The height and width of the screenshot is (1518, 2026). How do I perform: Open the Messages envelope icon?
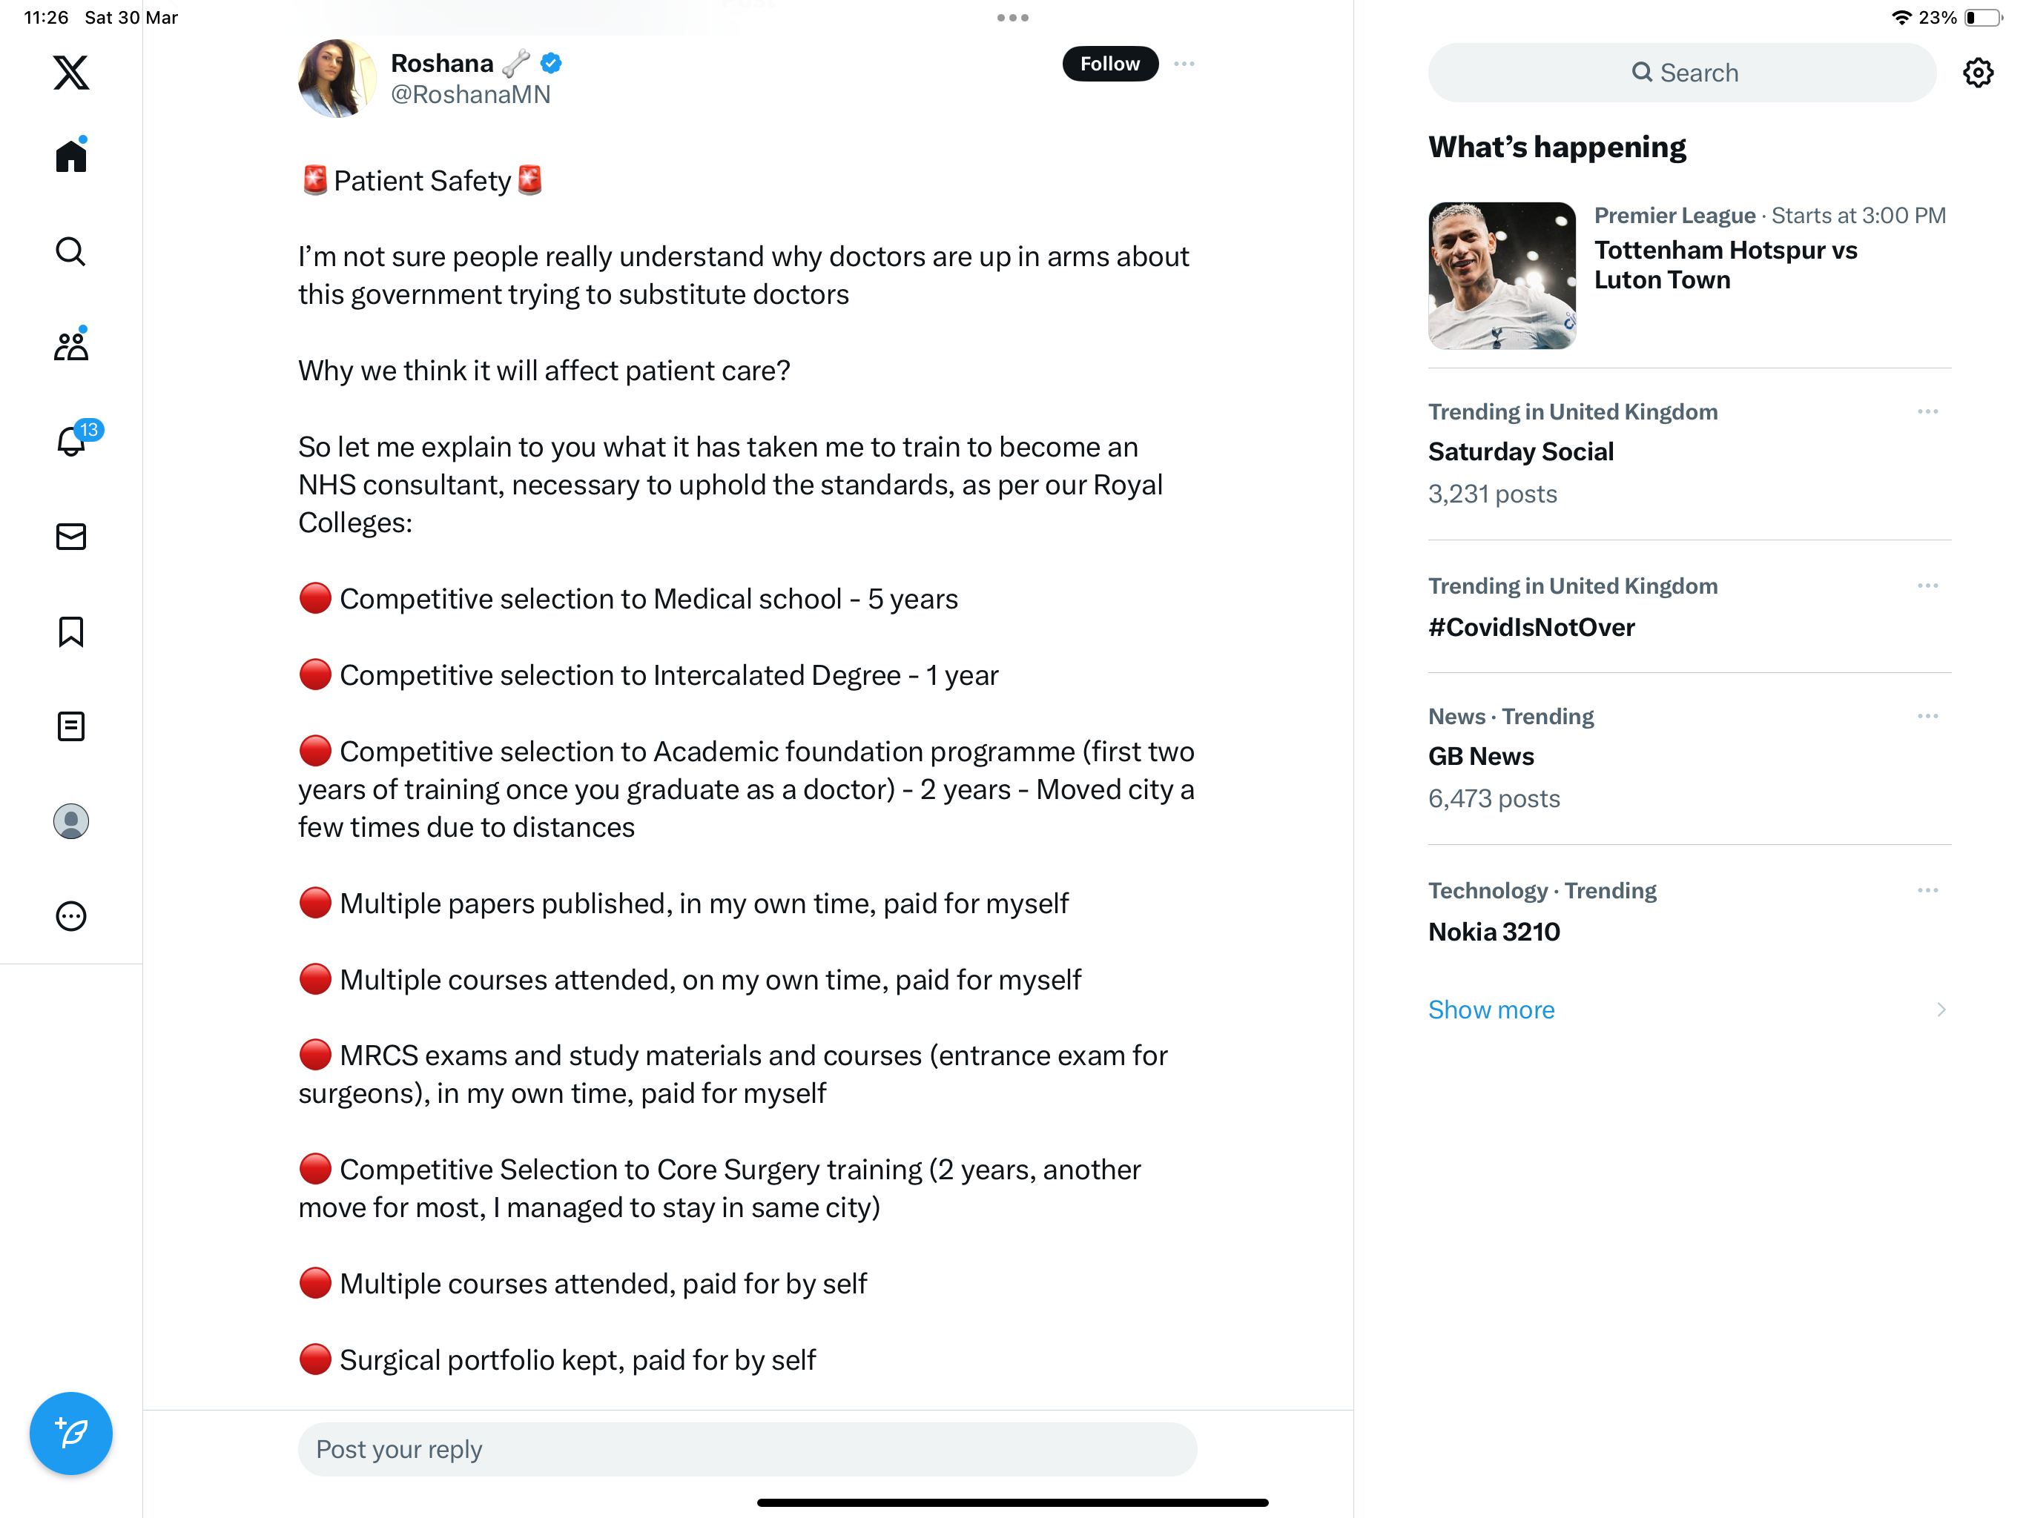[x=70, y=537]
